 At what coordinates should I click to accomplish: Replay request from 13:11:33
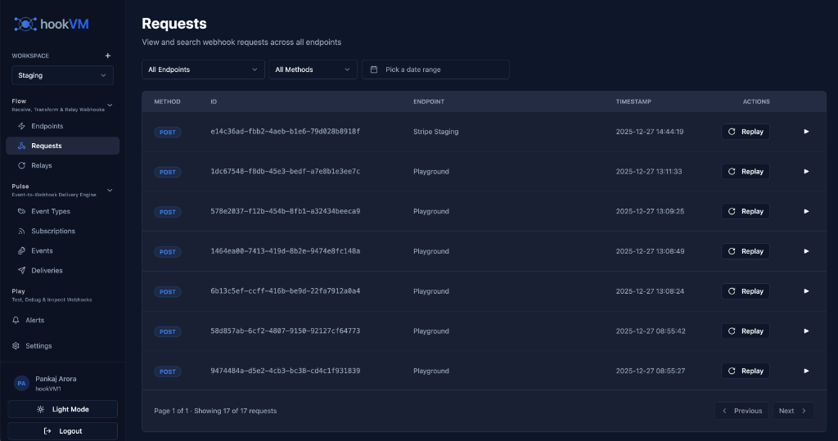pyautogui.click(x=746, y=172)
